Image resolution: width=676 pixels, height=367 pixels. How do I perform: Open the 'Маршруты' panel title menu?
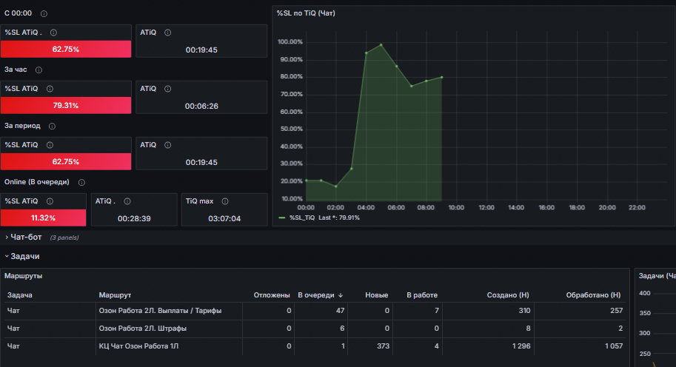pos(23,276)
